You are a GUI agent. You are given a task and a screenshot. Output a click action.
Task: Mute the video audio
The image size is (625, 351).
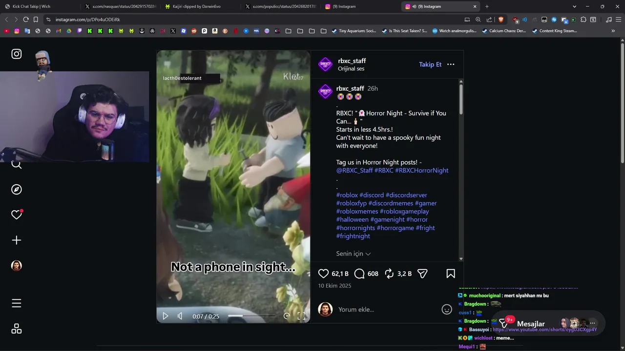(x=180, y=316)
